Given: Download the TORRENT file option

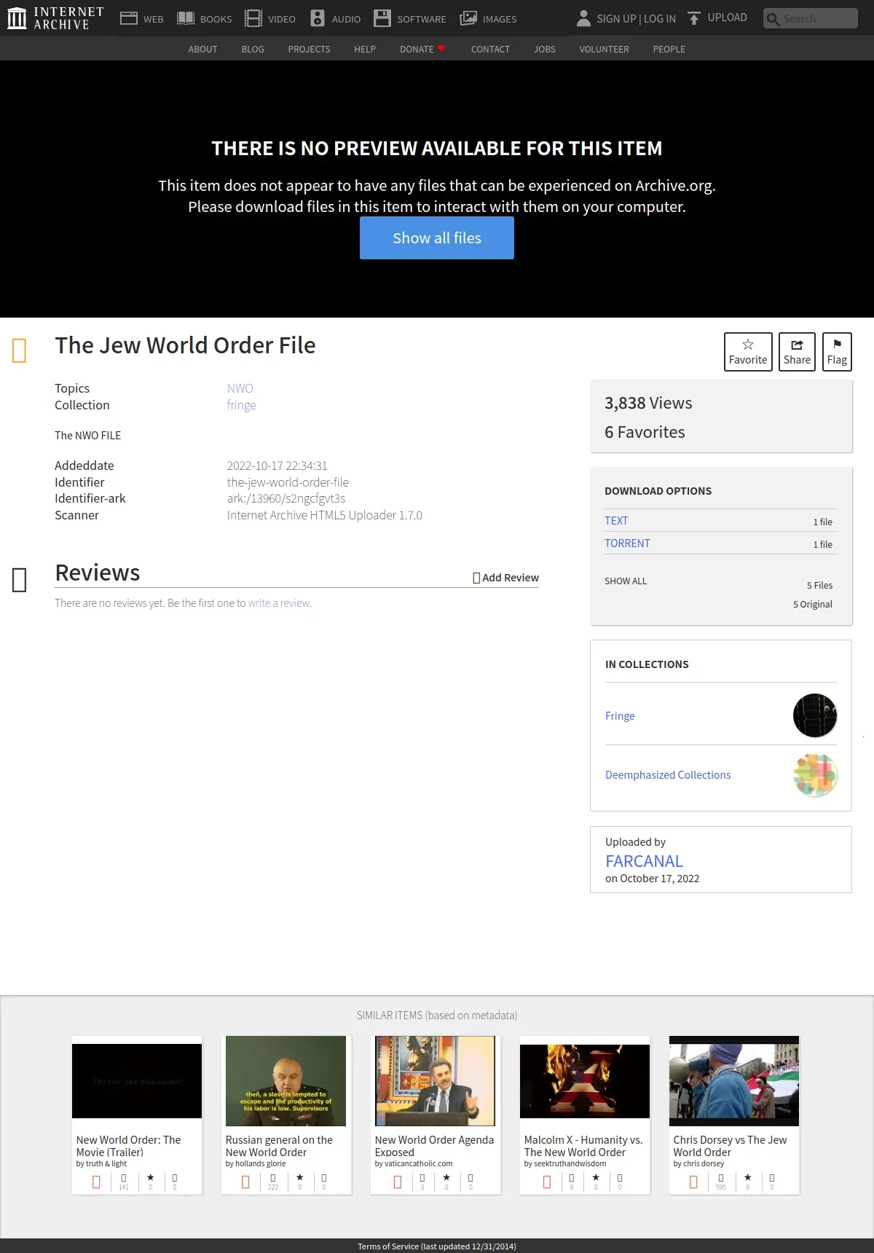Looking at the screenshot, I should 627,543.
